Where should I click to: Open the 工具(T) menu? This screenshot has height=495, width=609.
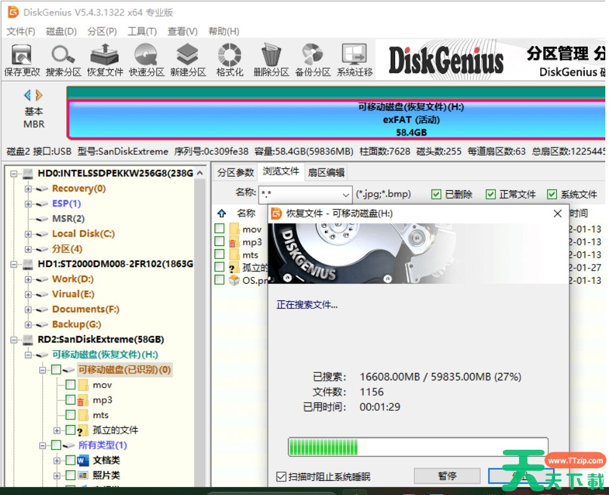(141, 31)
